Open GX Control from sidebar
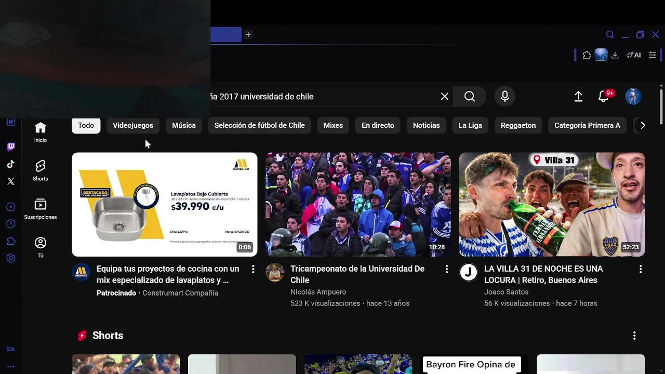Viewport: 665px width, 374px height. pyautogui.click(x=11, y=350)
